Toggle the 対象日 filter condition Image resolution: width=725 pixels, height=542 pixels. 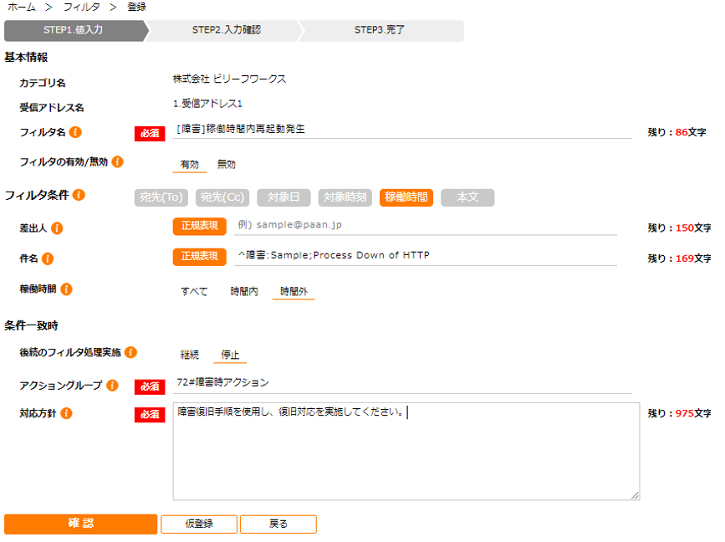284,197
